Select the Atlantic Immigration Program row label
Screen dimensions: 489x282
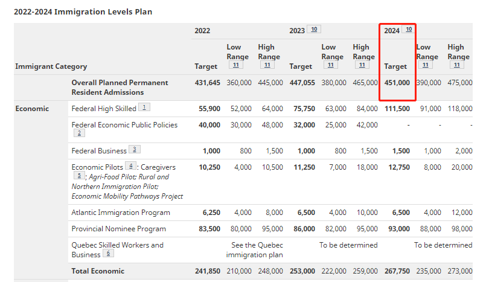click(x=120, y=213)
